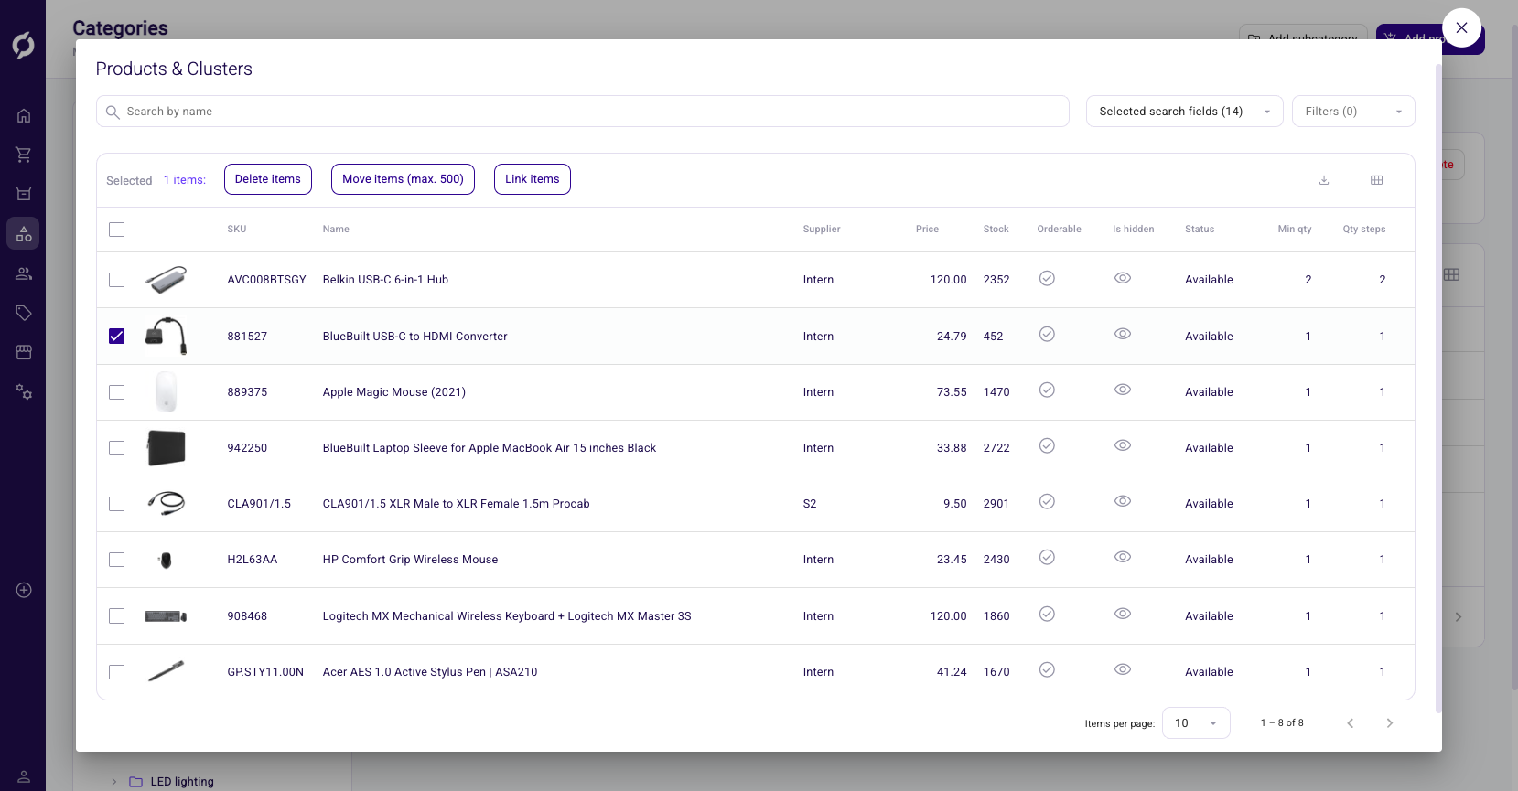
Task: Close the Products & Clusters dialog
Action: (x=1461, y=27)
